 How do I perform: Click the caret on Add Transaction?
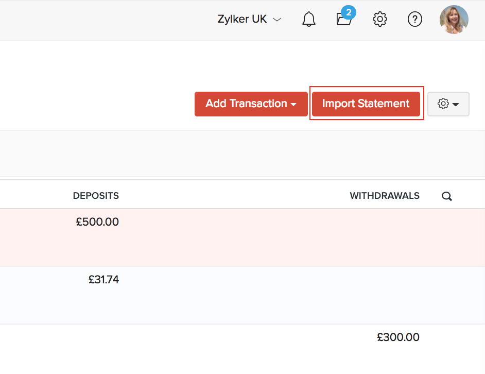pos(293,105)
